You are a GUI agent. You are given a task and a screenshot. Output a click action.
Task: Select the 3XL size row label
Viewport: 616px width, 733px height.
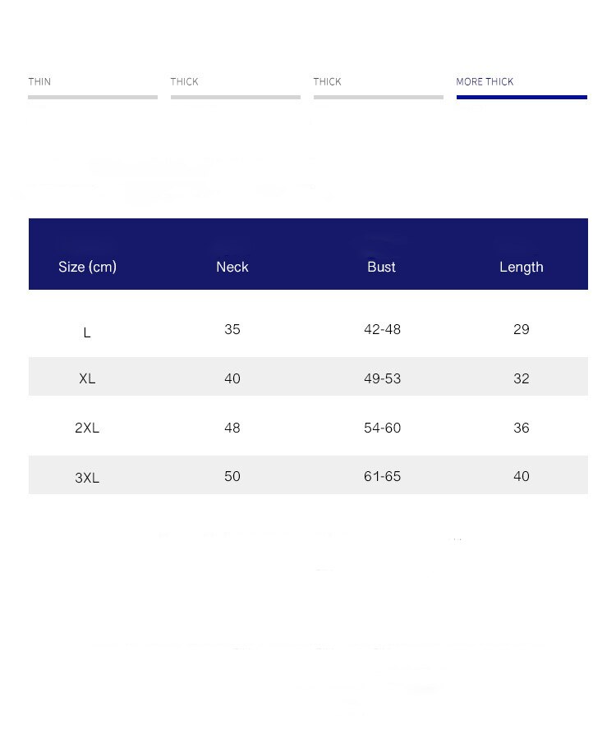tap(87, 478)
